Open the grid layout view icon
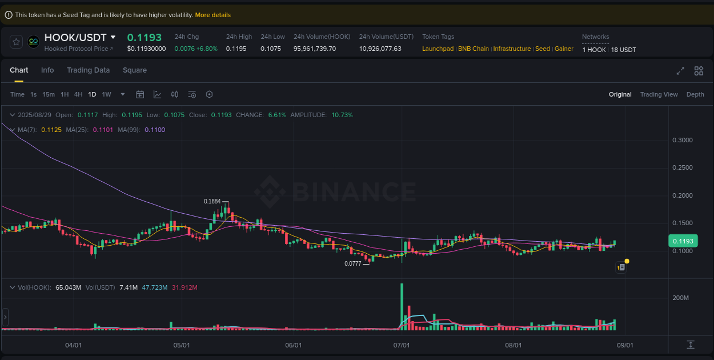This screenshot has width=714, height=360. [x=699, y=71]
